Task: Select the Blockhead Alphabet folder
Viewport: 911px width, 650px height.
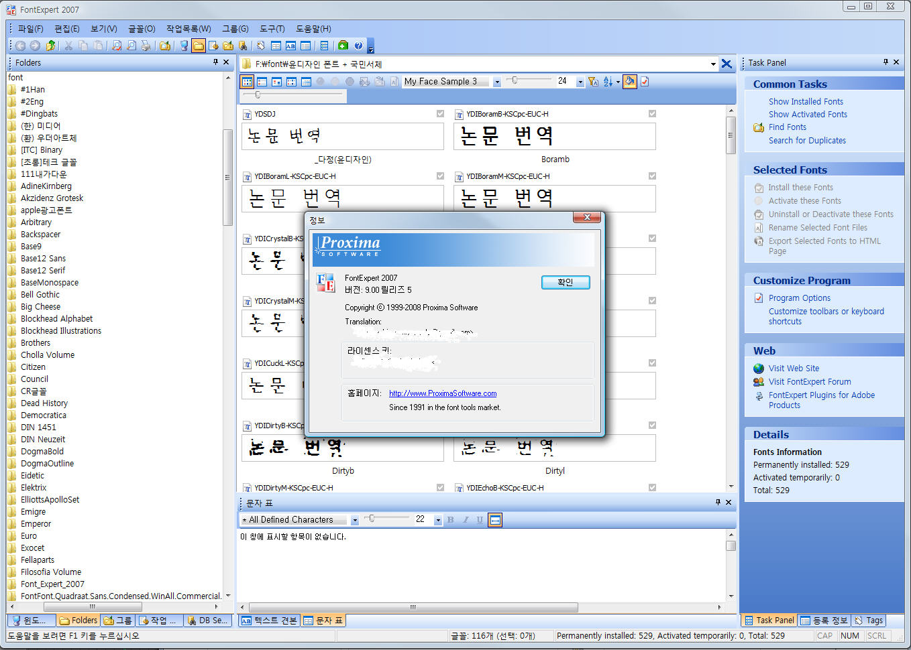Action: point(56,319)
